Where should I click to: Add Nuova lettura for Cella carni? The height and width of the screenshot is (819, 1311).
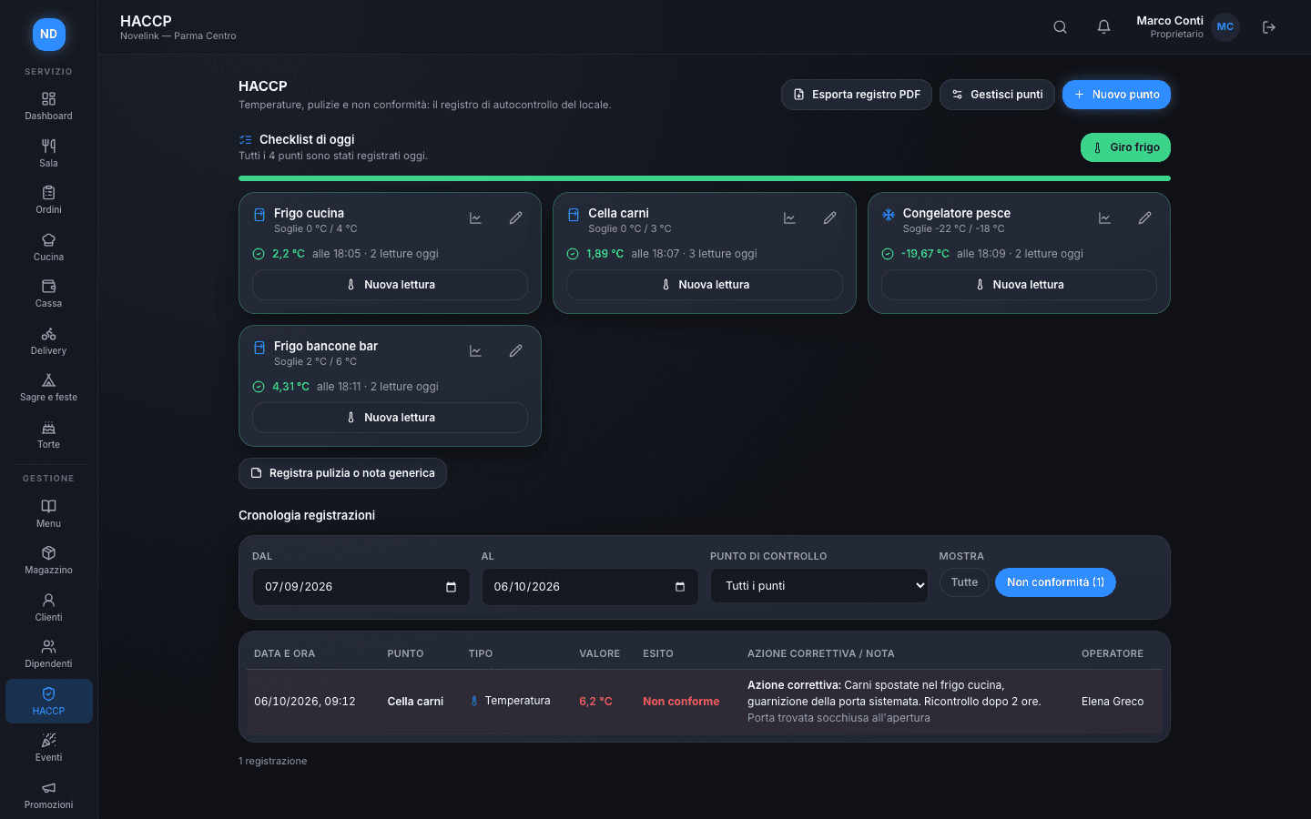(x=705, y=285)
